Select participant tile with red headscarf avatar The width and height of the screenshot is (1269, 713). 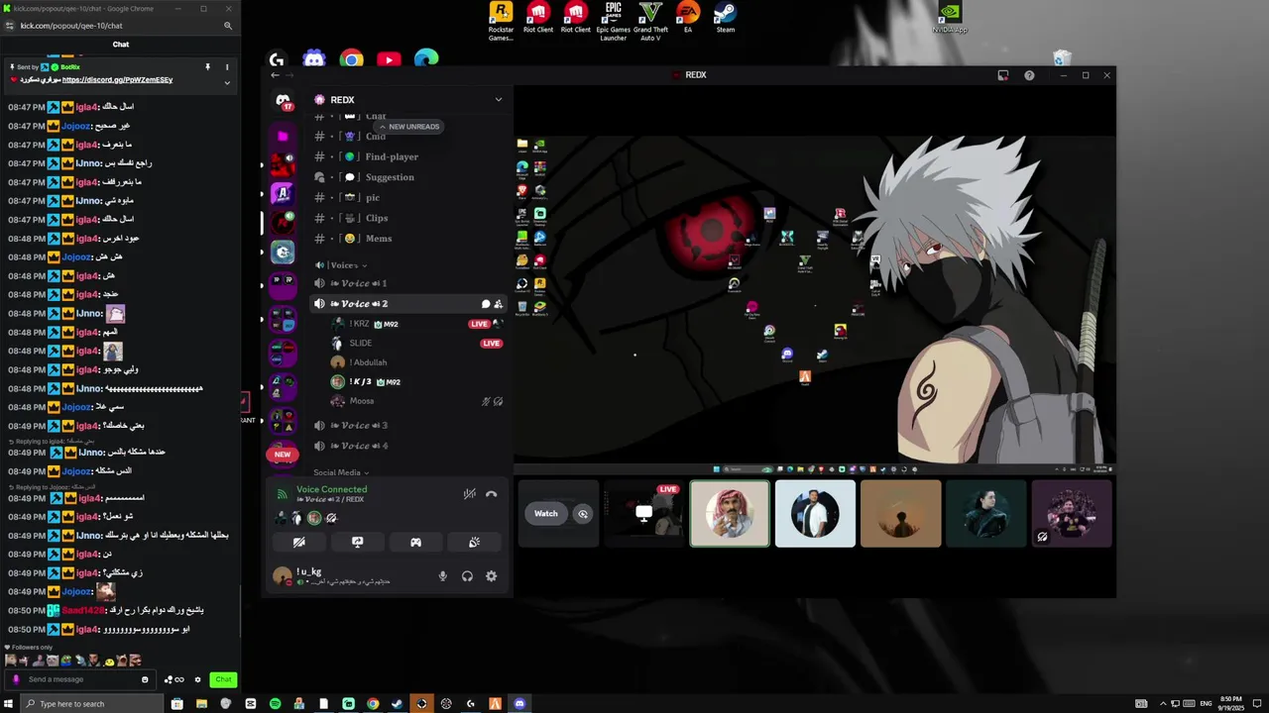pos(730,514)
